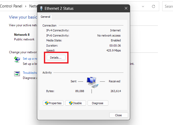Open the address bar history dropdown
The width and height of the screenshot is (173, 125).
click(143, 6)
